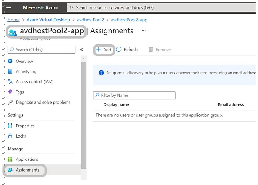Click the Assignments people icon
The image size is (258, 185).
pyautogui.click(x=10, y=170)
